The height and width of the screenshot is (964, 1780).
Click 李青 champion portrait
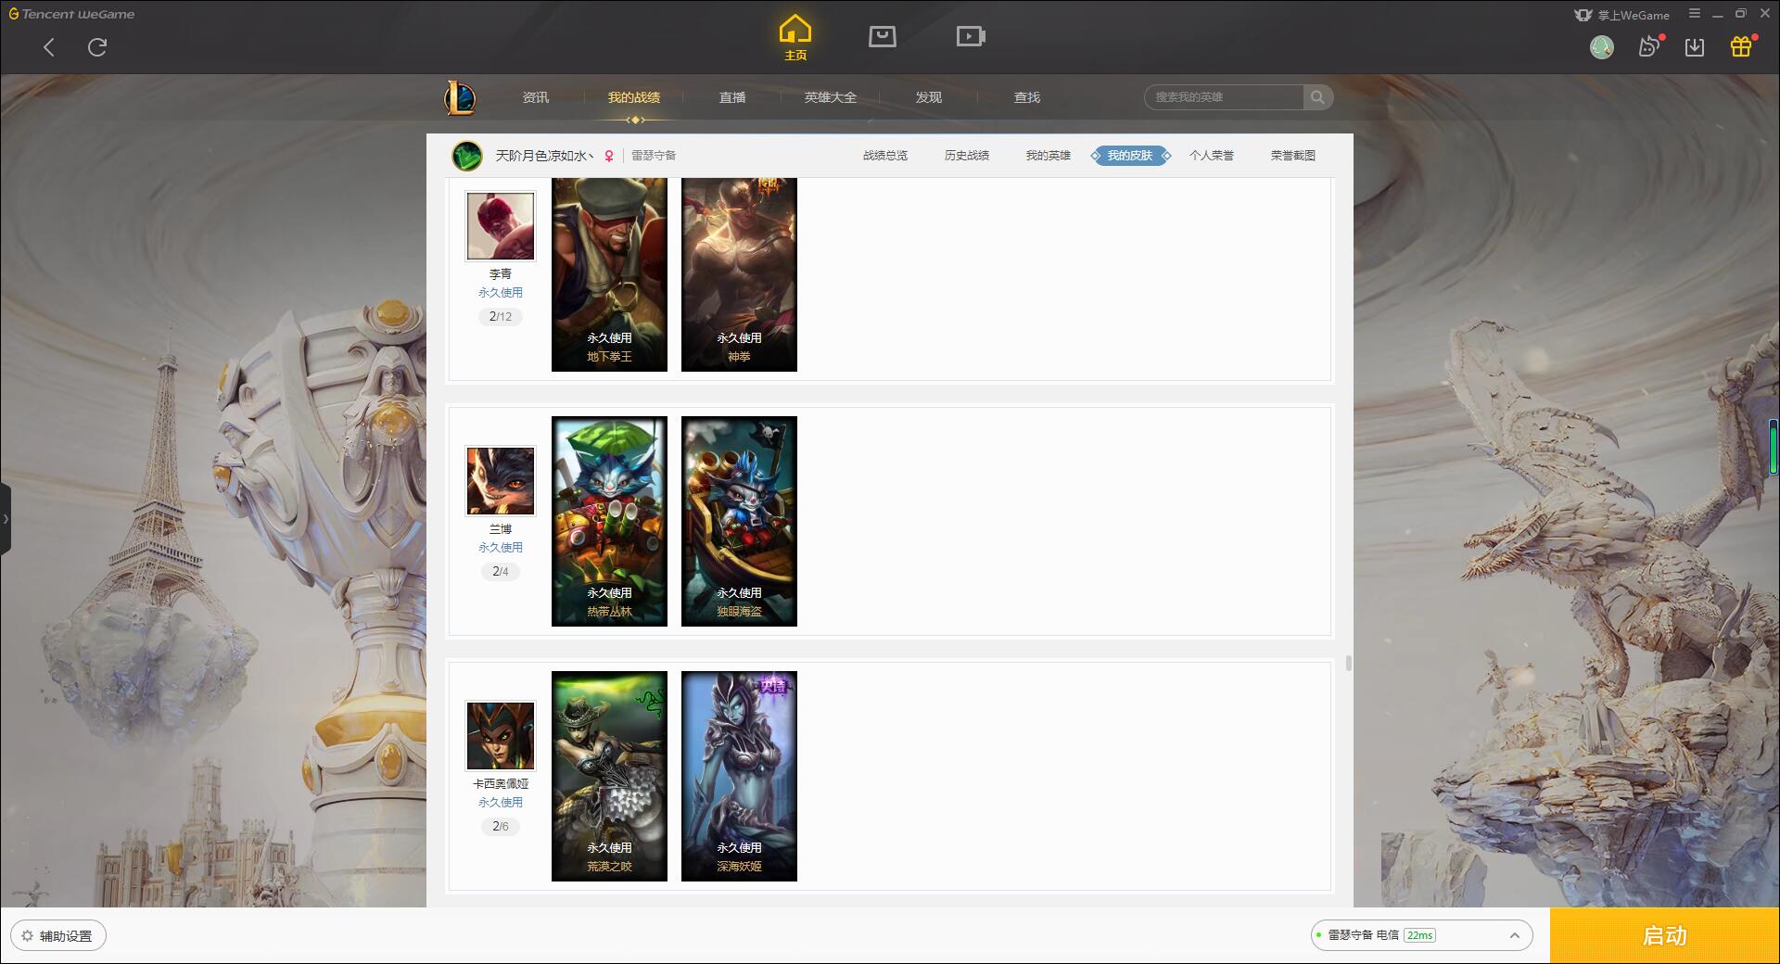point(501,226)
